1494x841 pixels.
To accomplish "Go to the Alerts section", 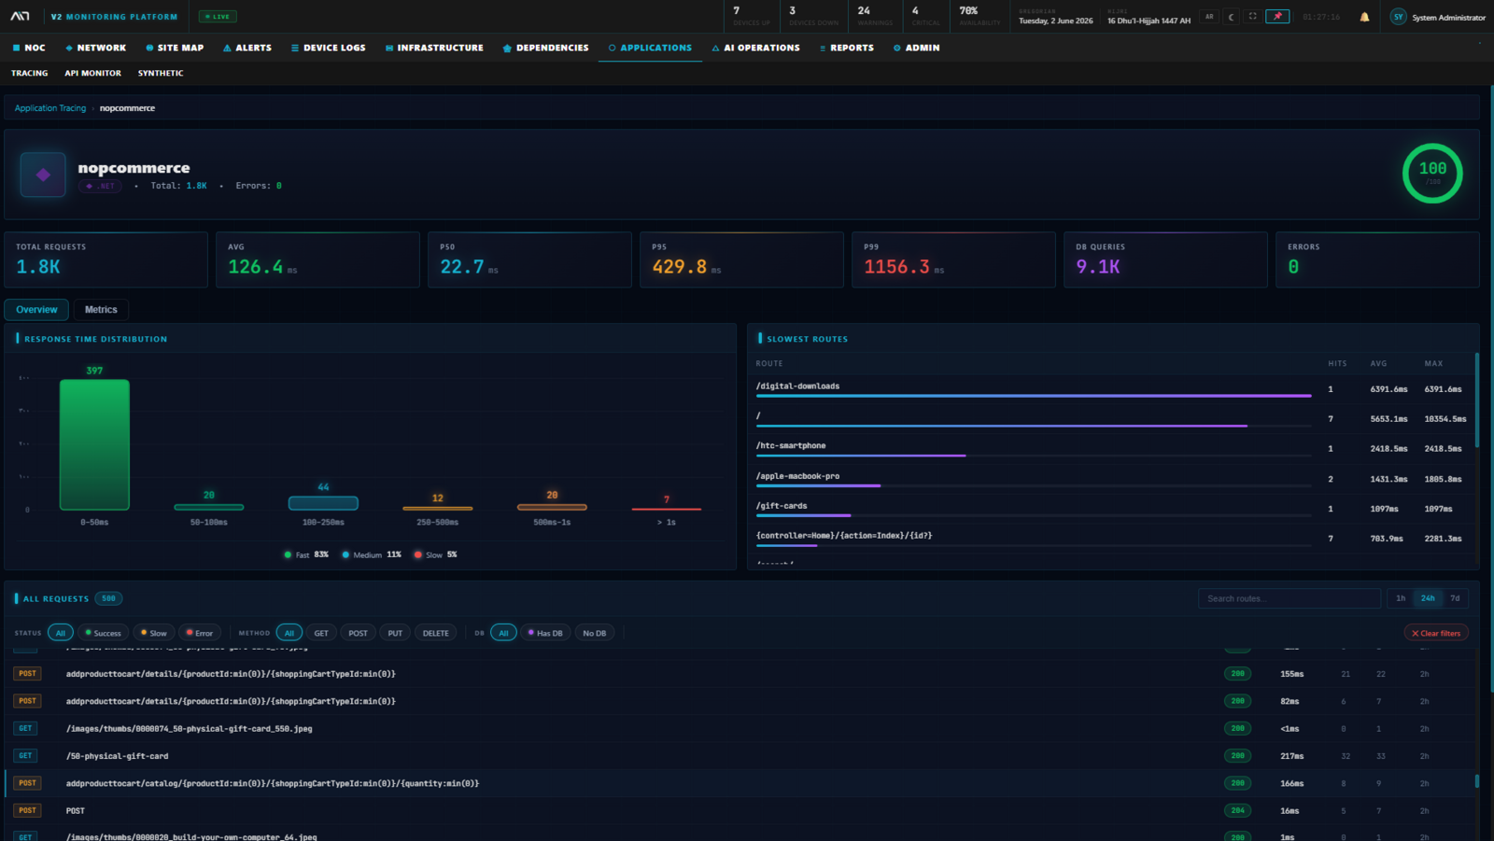I will 247,48.
